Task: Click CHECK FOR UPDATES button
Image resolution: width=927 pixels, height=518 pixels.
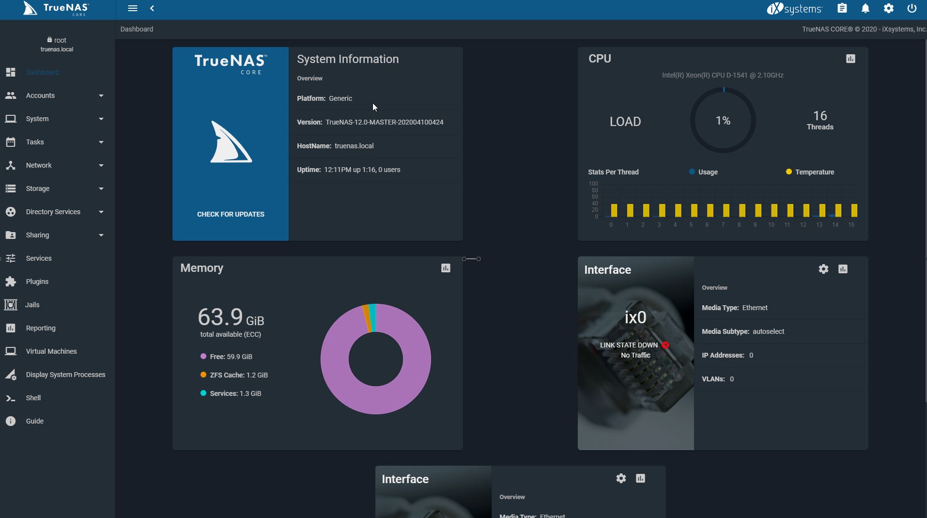Action: [231, 214]
